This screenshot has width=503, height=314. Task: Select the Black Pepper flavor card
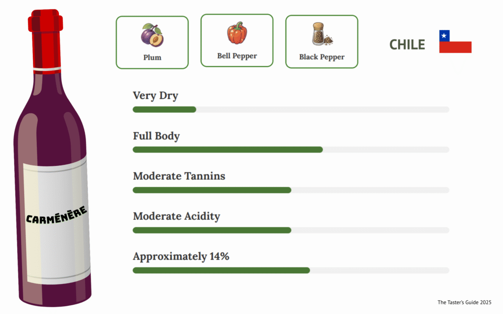[322, 42]
